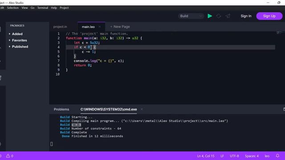Click the Sign In link

pos(246,16)
